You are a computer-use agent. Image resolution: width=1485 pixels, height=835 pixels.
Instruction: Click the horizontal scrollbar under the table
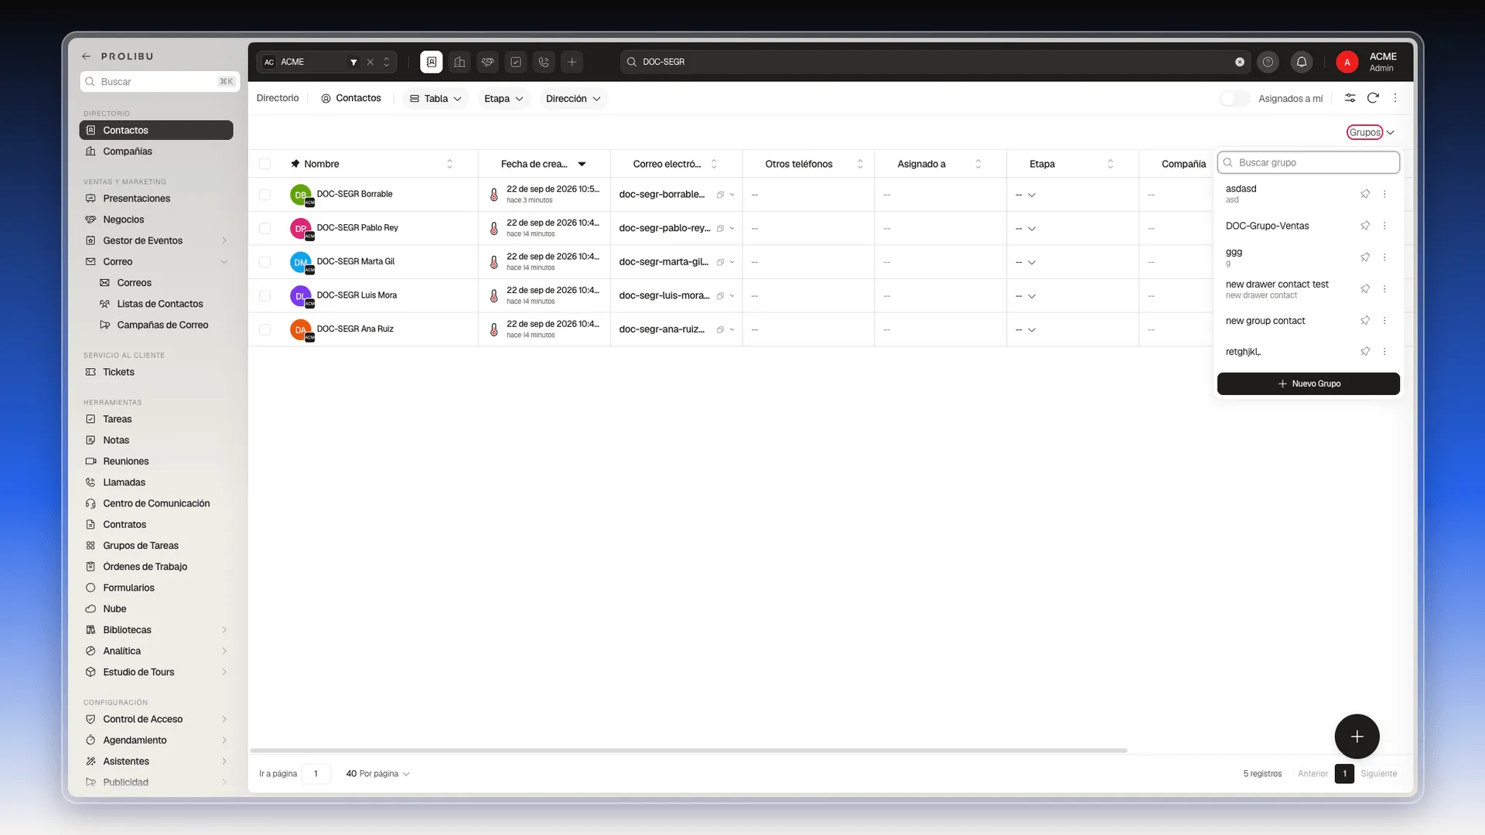click(x=688, y=750)
